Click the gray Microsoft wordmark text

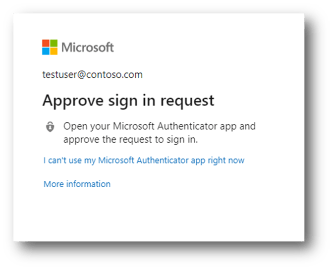(x=88, y=48)
